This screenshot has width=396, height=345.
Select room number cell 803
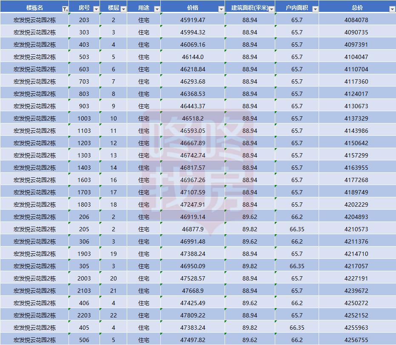click(84, 94)
